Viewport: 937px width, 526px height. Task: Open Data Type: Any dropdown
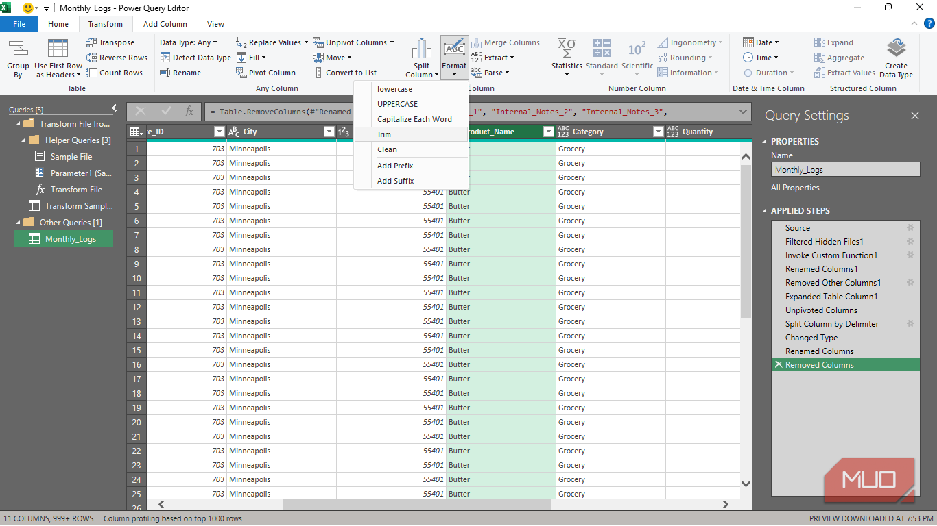point(189,42)
